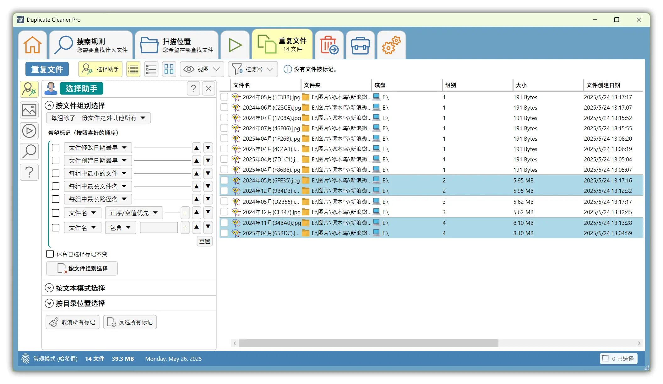Mark file 2024年05月(6FE35).jpg checkbox
Screen dimensions: 663x384
click(224, 181)
